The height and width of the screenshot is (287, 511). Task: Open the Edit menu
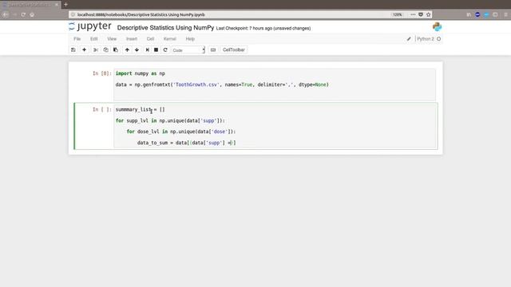[94, 39]
